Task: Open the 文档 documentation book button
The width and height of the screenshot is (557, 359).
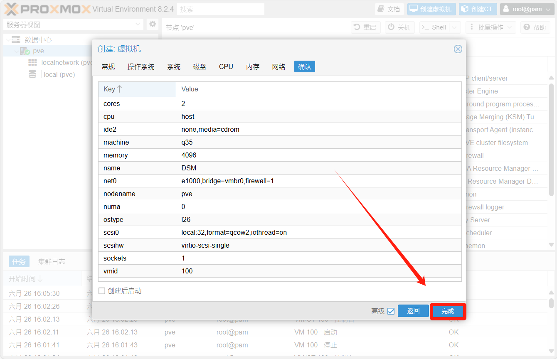Action: pyautogui.click(x=389, y=9)
